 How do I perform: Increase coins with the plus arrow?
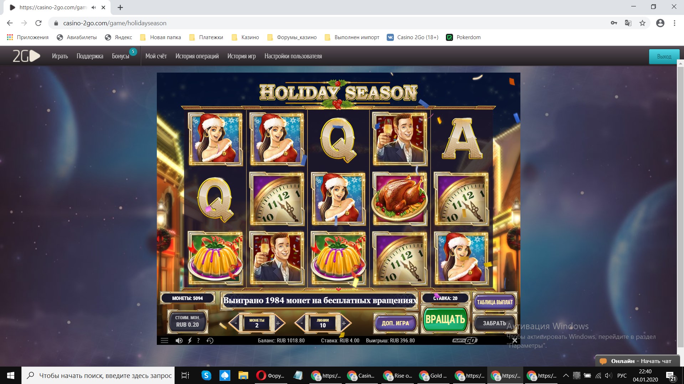(x=278, y=323)
